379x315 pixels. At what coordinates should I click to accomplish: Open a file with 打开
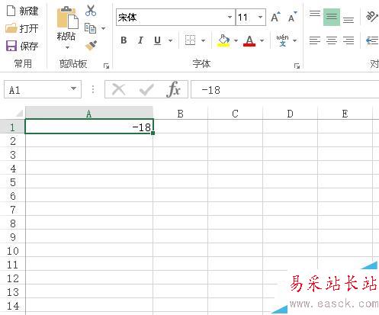point(22,28)
